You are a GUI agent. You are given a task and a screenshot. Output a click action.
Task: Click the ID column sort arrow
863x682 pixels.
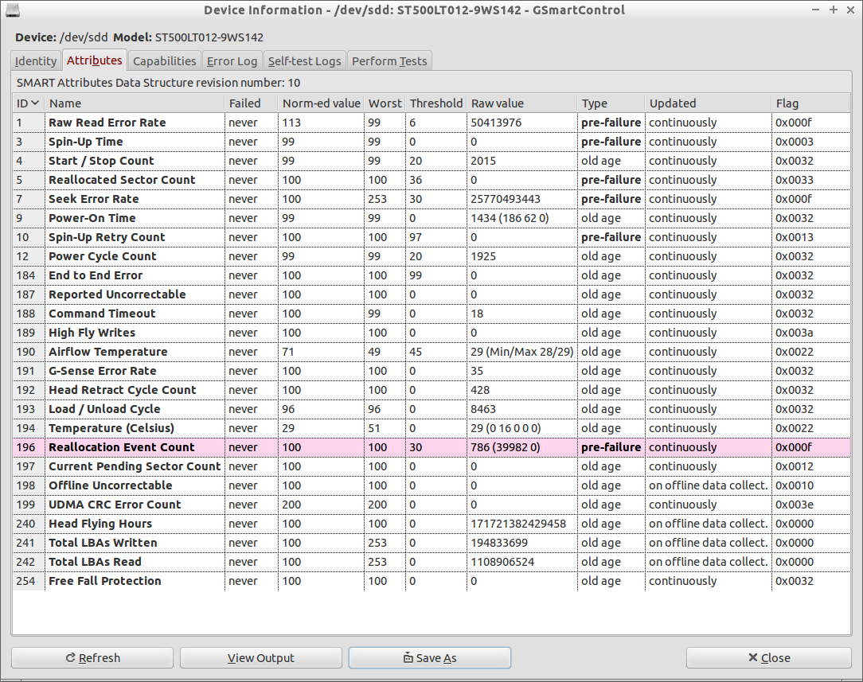point(35,103)
